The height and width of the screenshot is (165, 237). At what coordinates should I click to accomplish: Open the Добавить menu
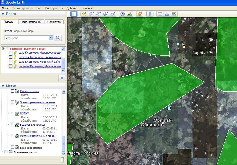73,8
